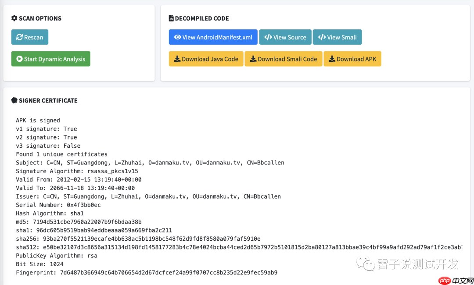474x285 pixels.
Task: Click the SIGNER CERTIFICATE heading
Action: click(x=48, y=100)
